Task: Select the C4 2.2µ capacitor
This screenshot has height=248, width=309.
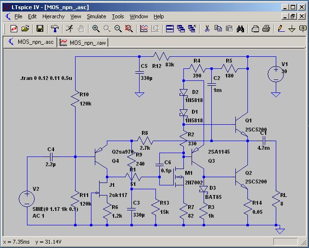Action: [x=51, y=157]
